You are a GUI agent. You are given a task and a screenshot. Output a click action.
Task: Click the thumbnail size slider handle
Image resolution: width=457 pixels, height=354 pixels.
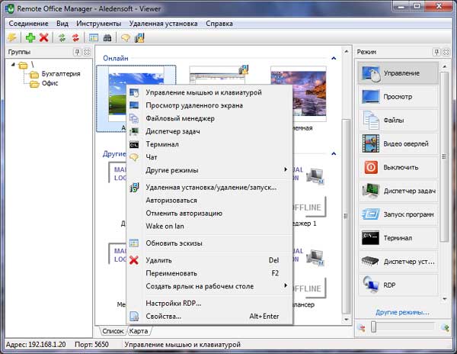pos(374,327)
